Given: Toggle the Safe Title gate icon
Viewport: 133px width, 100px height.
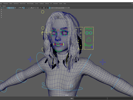Looking at the screenshot, I should click(3, 8).
